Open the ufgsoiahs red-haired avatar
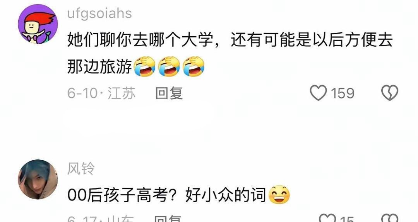 pyautogui.click(x=38, y=24)
